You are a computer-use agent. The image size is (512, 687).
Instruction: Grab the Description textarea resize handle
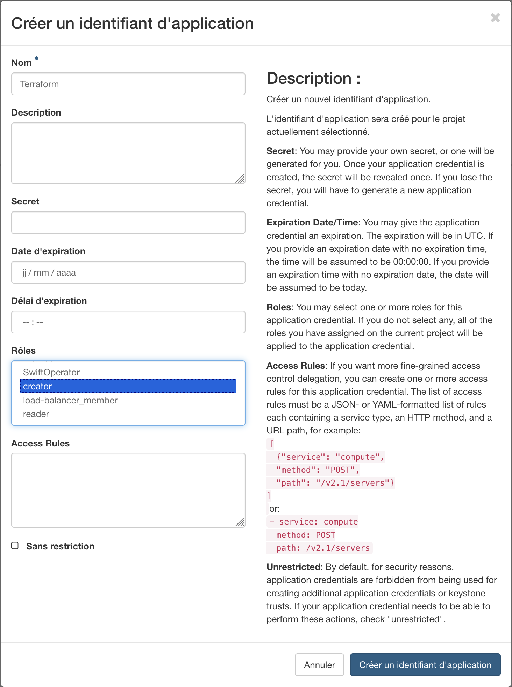240,179
